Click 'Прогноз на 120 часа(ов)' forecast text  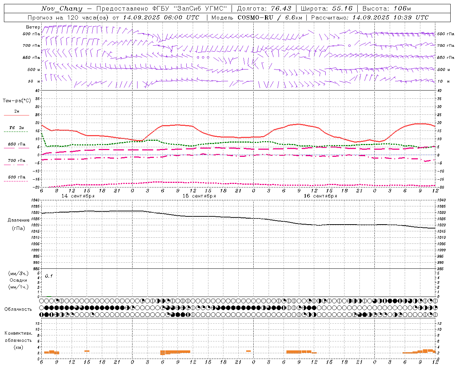[x=68, y=17]
